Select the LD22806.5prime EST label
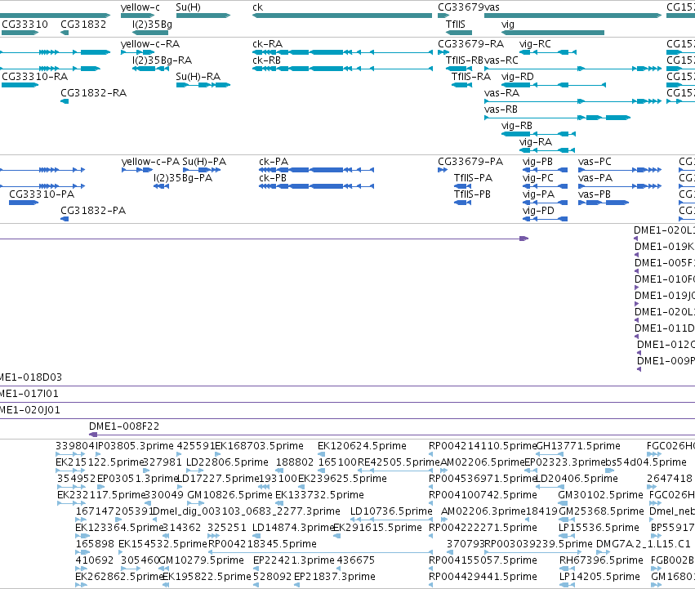 [227, 462]
